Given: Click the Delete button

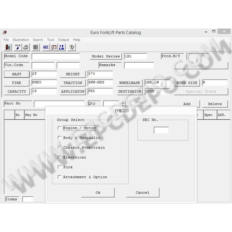Looking at the screenshot, I should coord(215,104).
